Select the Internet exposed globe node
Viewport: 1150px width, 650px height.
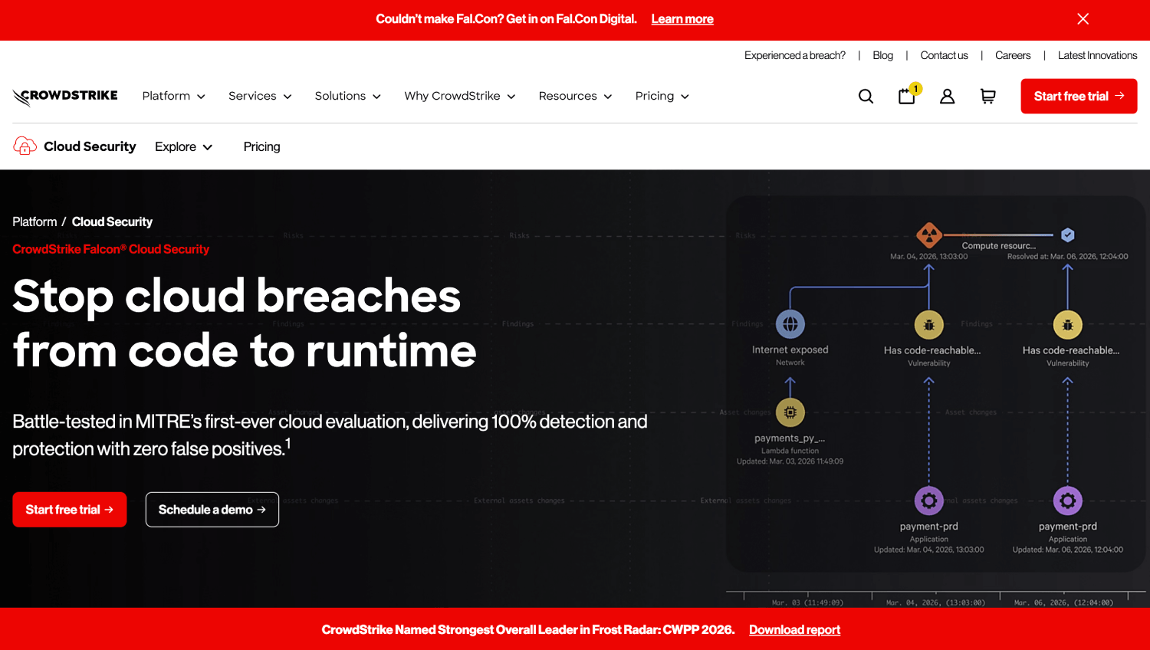click(x=790, y=324)
